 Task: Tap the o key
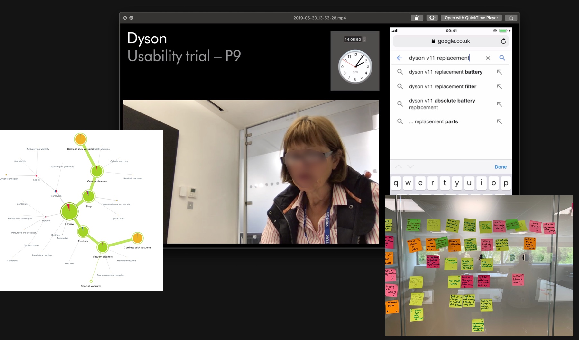[494, 183]
